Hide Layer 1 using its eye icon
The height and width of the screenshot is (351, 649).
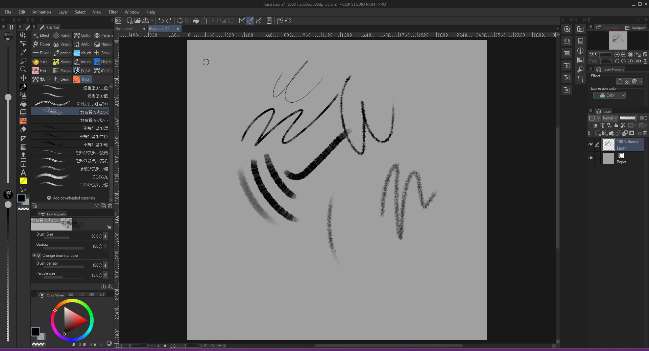[x=591, y=144]
